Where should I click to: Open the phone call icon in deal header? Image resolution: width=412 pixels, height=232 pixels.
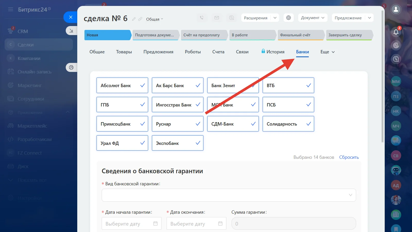[x=202, y=18]
